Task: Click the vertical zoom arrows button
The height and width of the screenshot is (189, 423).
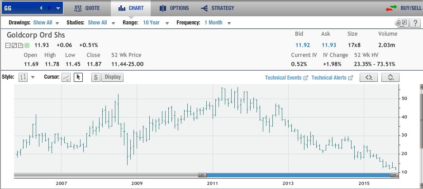Action: (x=390, y=77)
